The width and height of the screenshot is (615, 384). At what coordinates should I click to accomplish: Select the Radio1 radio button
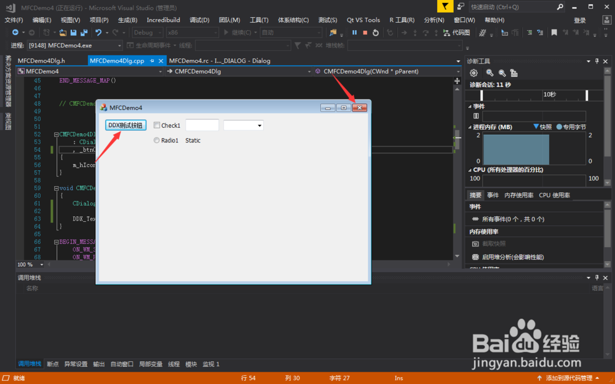(x=156, y=140)
